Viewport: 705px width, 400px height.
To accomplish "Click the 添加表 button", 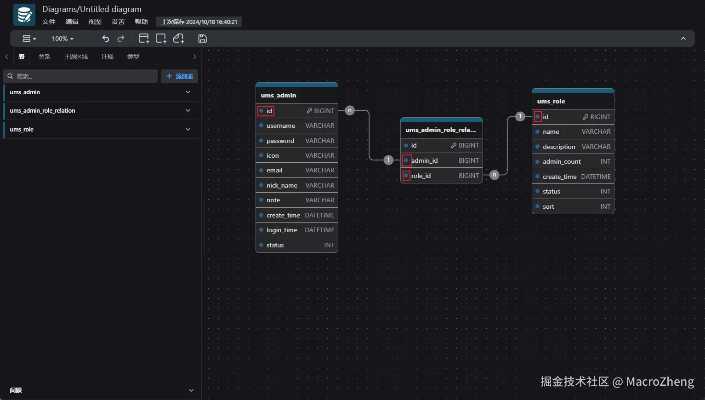I will pos(180,76).
